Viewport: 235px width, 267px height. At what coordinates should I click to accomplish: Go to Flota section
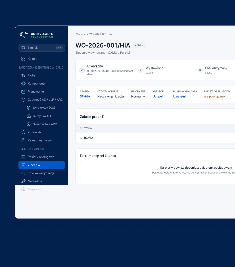(42, 75)
